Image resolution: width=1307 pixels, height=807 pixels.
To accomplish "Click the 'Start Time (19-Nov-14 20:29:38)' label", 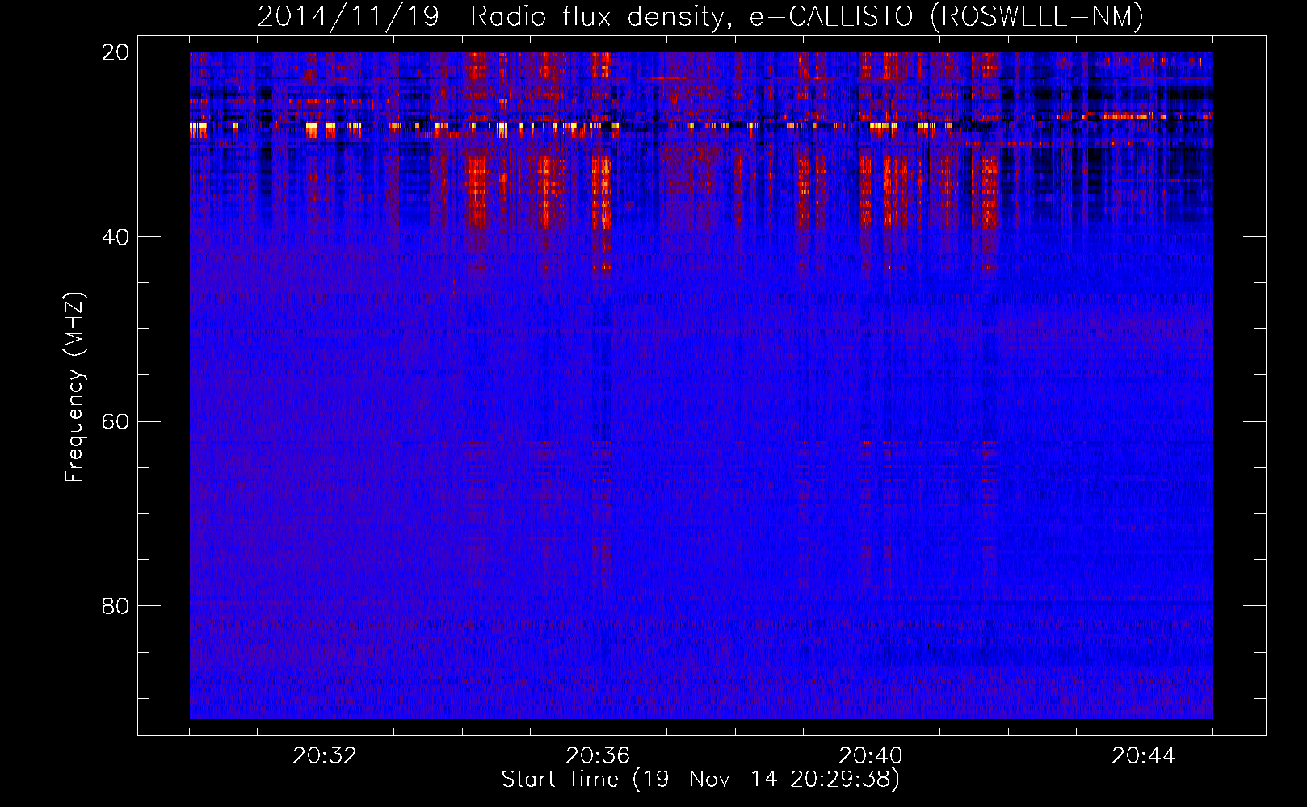I will coord(700,780).
